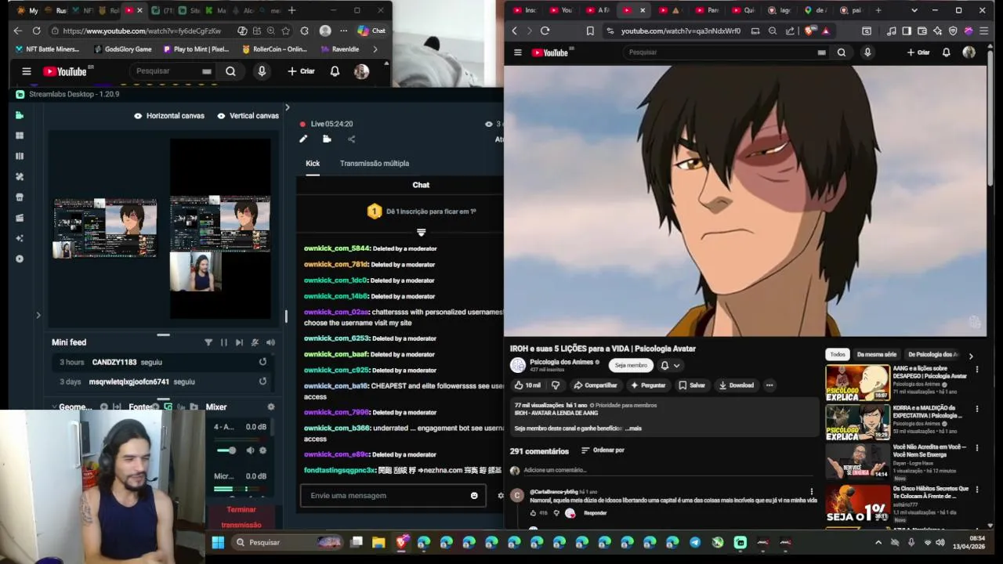Pause the mini feed alerts
The image size is (1003, 564).
[224, 342]
